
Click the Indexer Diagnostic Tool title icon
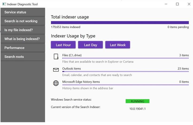4,4
